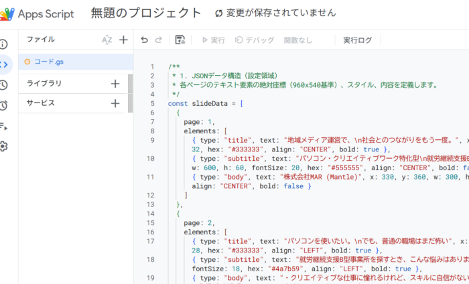Select the コード.gs file

49,62
